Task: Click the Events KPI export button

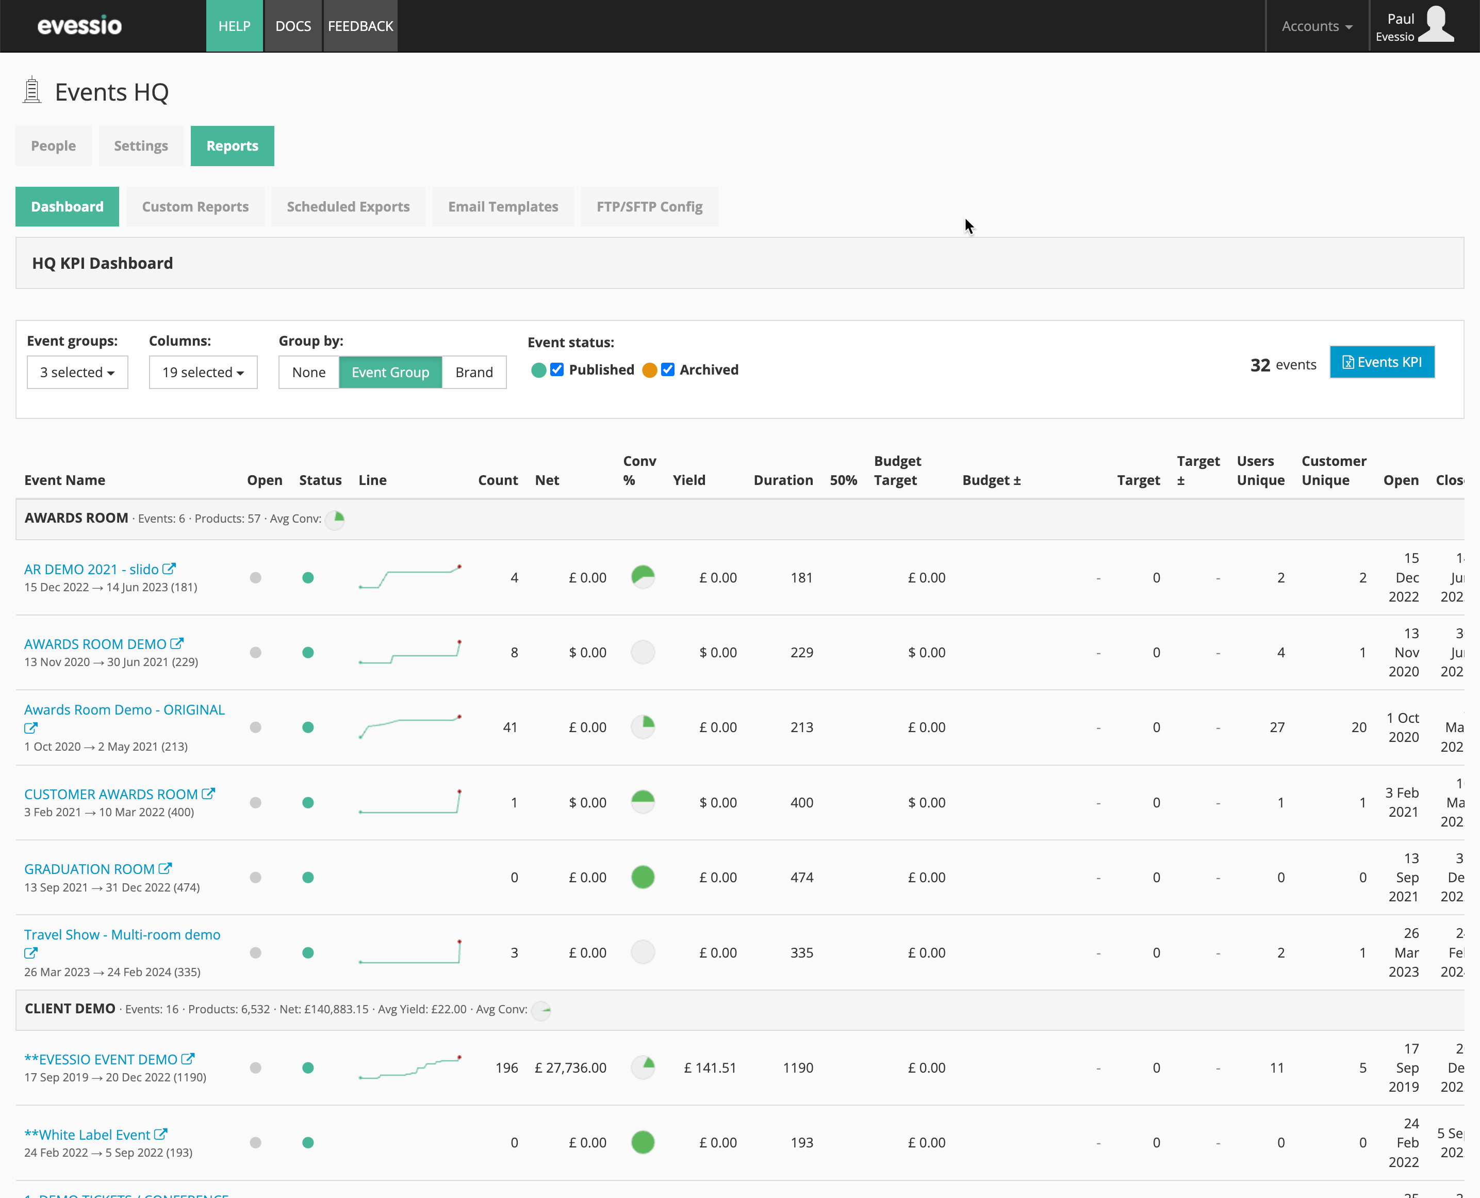Action: coord(1382,362)
